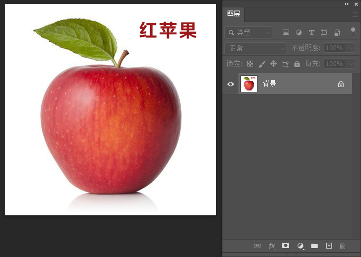
Task: Click the 填充 100% fill field
Action: pyautogui.click(x=335, y=64)
